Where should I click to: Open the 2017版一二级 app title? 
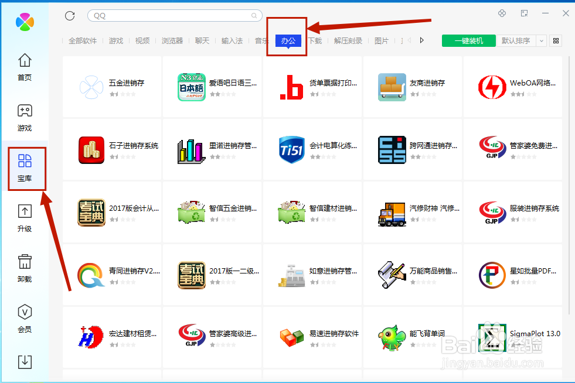coord(234,271)
